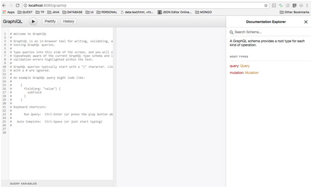Open the QUEST bookmarks folder
Viewport: 312px width, 188px height.
pos(25,12)
